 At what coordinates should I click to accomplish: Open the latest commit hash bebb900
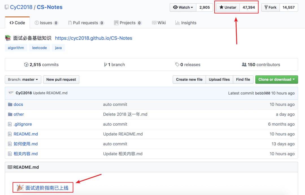click(x=262, y=93)
